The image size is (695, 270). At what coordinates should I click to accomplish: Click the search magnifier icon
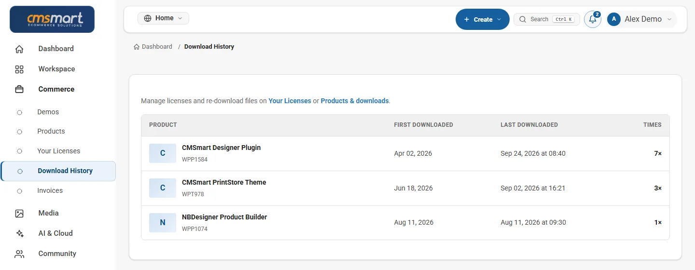[523, 19]
